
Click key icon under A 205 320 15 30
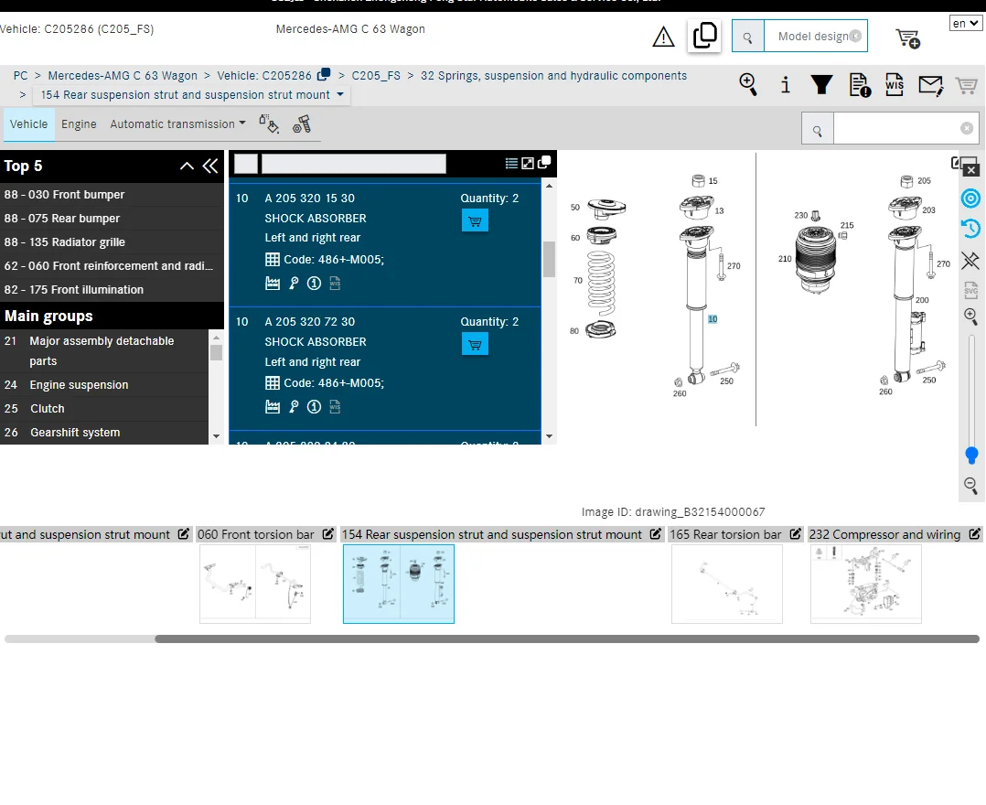[x=294, y=283]
